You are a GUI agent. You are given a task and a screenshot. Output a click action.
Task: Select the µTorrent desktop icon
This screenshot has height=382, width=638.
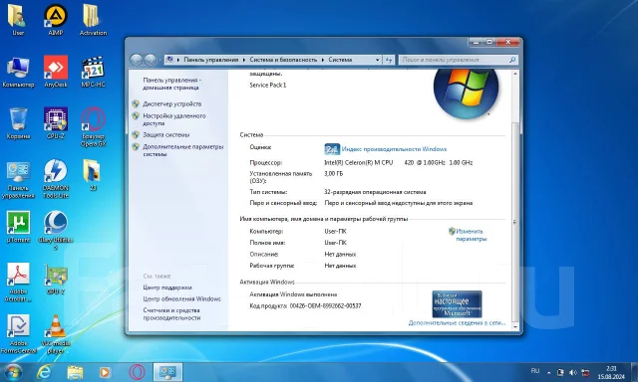tap(18, 227)
